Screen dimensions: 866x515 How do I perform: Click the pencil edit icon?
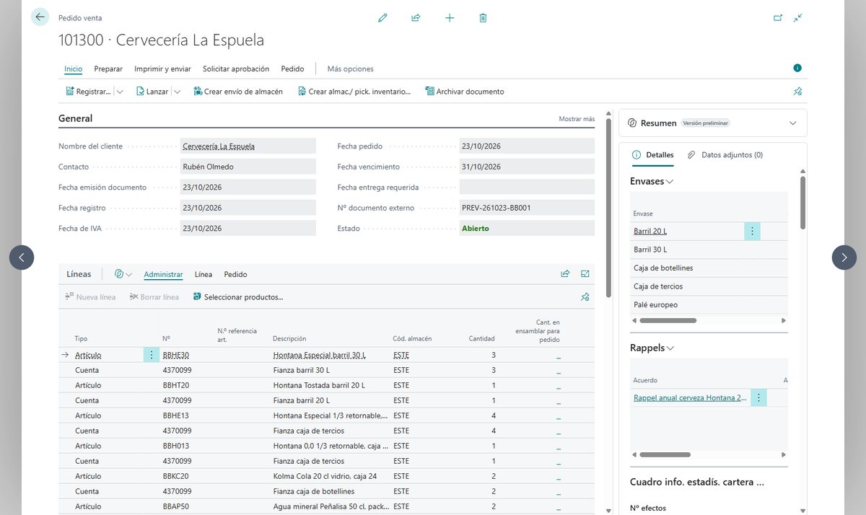point(382,18)
